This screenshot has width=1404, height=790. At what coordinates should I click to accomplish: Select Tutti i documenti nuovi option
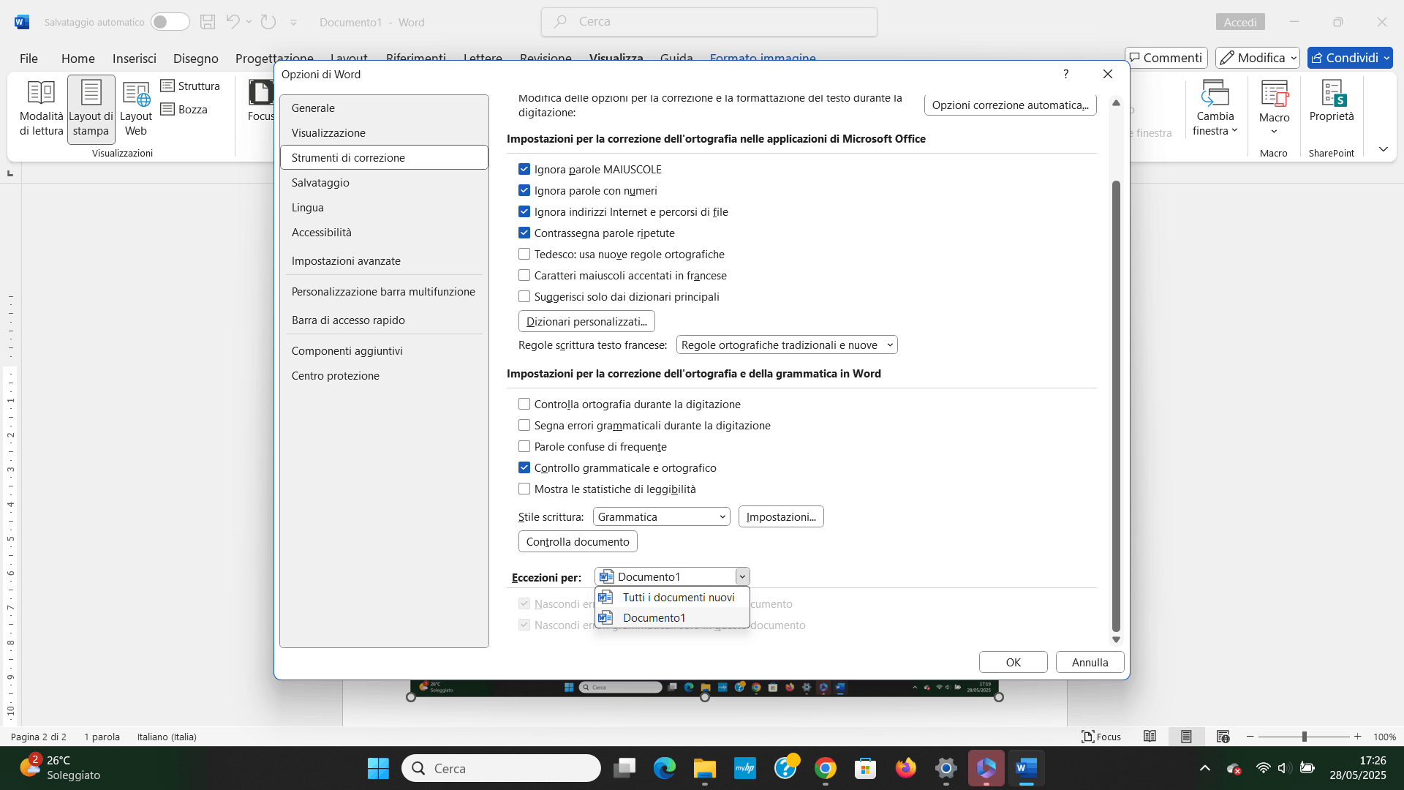click(673, 597)
